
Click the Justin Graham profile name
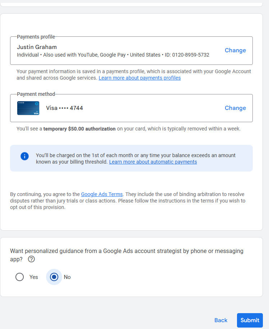[37, 47]
